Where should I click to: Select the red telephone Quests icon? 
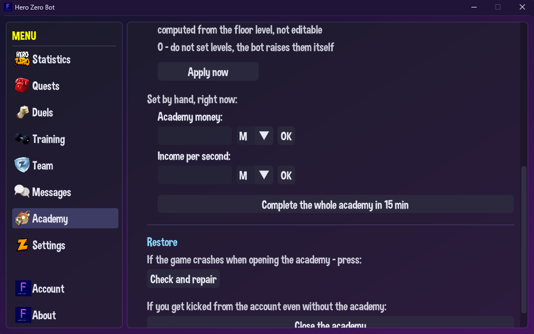pyautogui.click(x=22, y=85)
